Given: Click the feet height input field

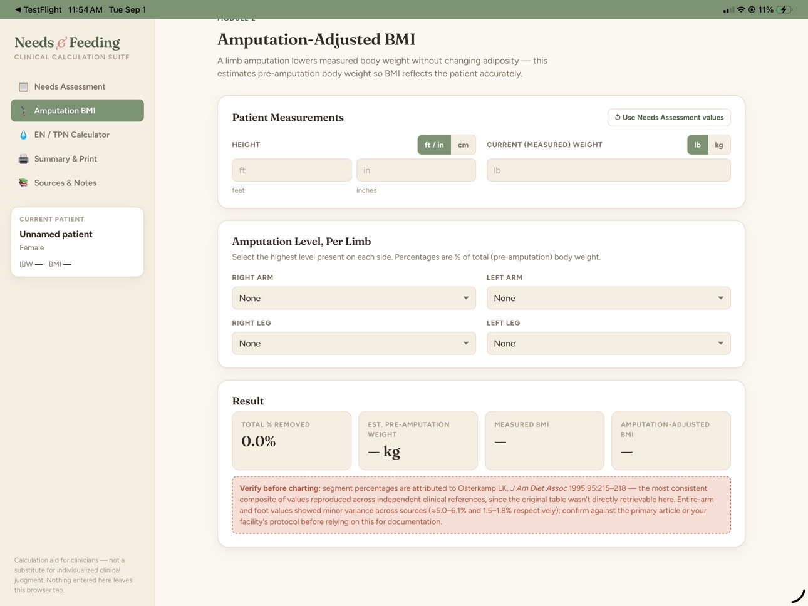Looking at the screenshot, I should point(292,170).
